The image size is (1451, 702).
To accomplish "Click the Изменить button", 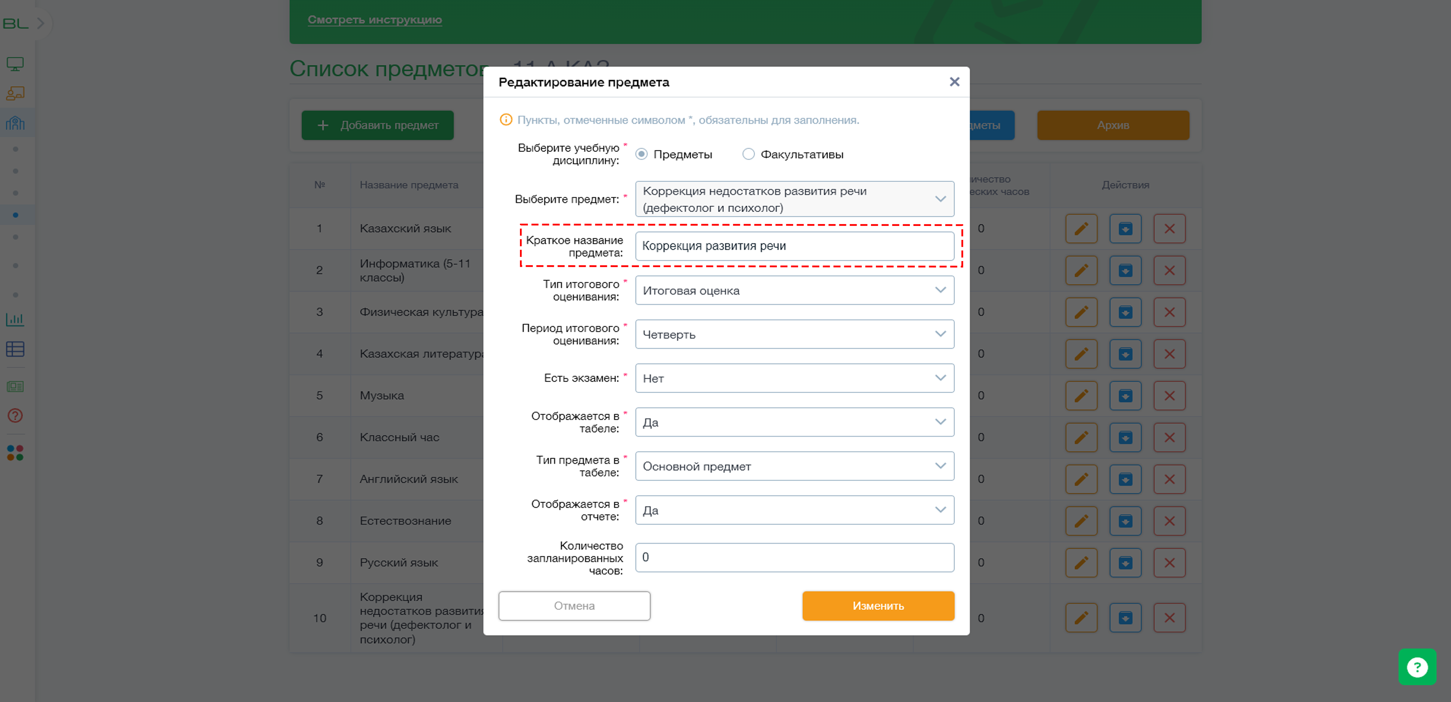I will click(877, 606).
